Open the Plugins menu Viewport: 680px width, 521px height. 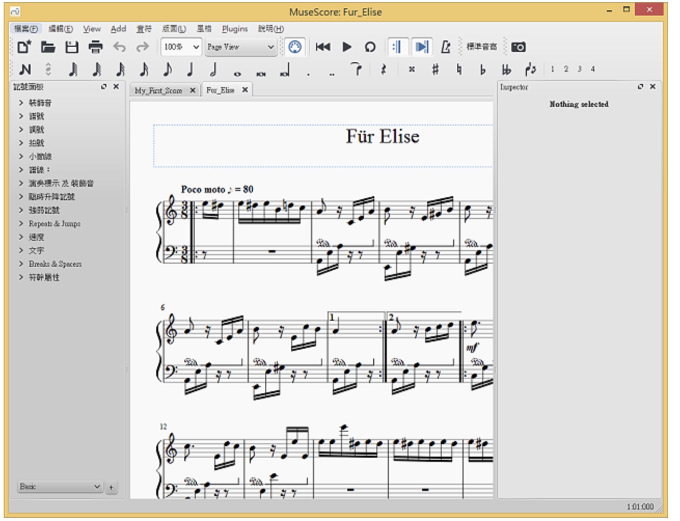pos(235,29)
